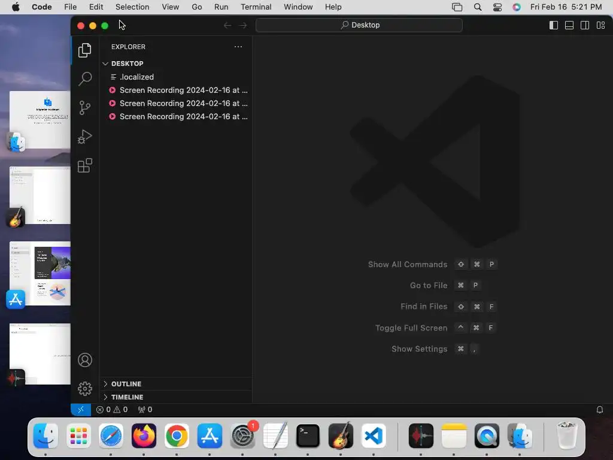Image resolution: width=613 pixels, height=460 pixels.
Task: Open the Go menu
Action: pyautogui.click(x=196, y=7)
